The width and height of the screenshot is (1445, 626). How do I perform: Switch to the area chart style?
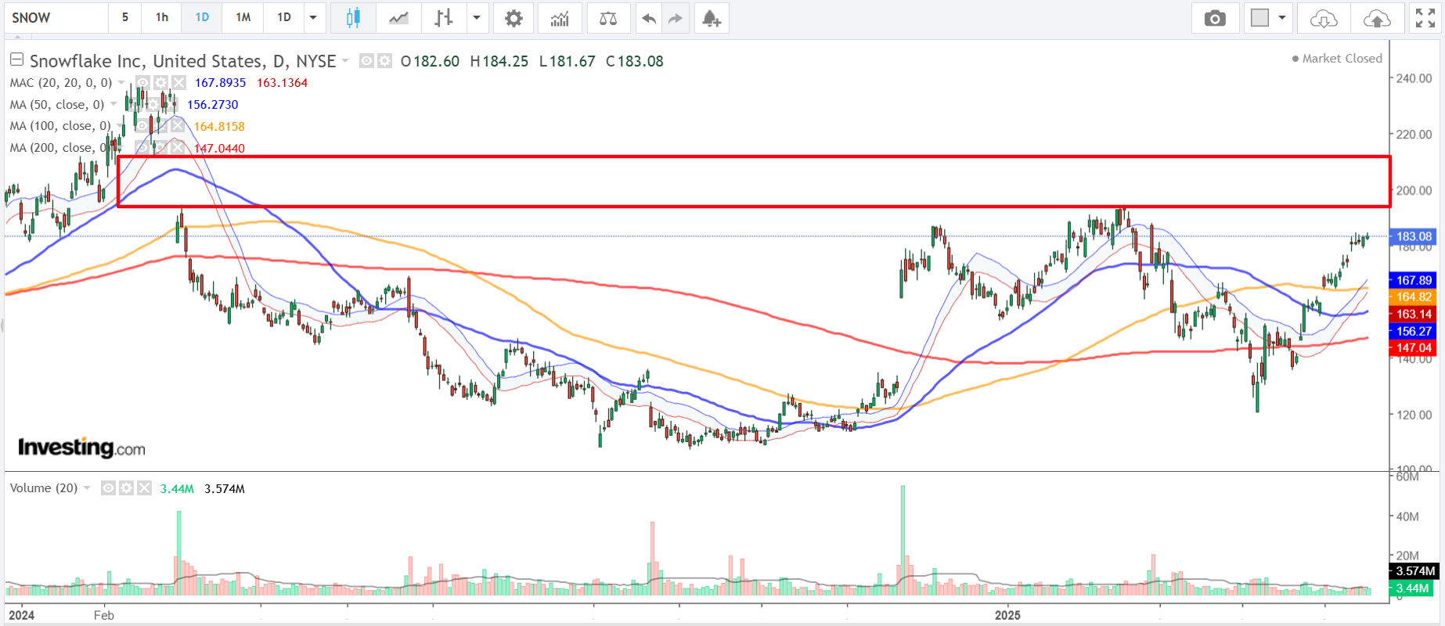point(398,18)
